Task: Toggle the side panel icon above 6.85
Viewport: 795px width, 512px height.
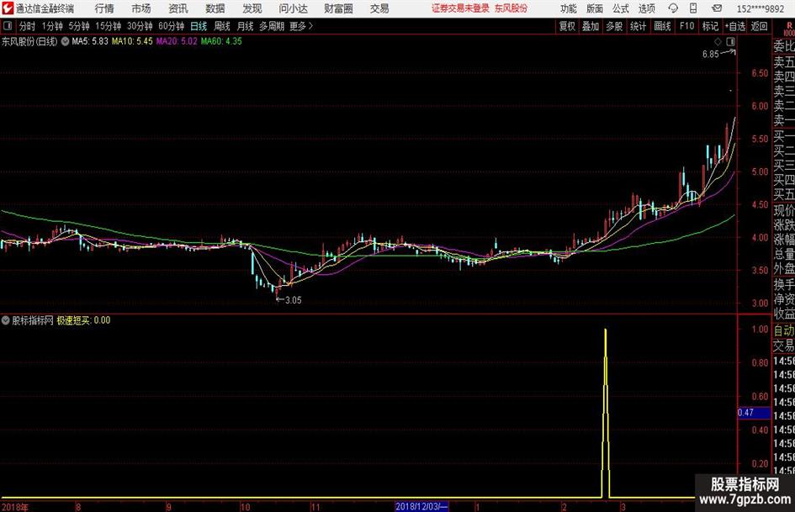Action: click(730, 41)
